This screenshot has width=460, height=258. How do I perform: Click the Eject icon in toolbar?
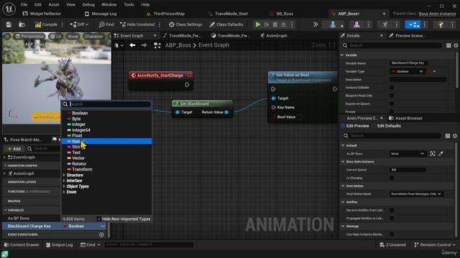pyautogui.click(x=283, y=24)
